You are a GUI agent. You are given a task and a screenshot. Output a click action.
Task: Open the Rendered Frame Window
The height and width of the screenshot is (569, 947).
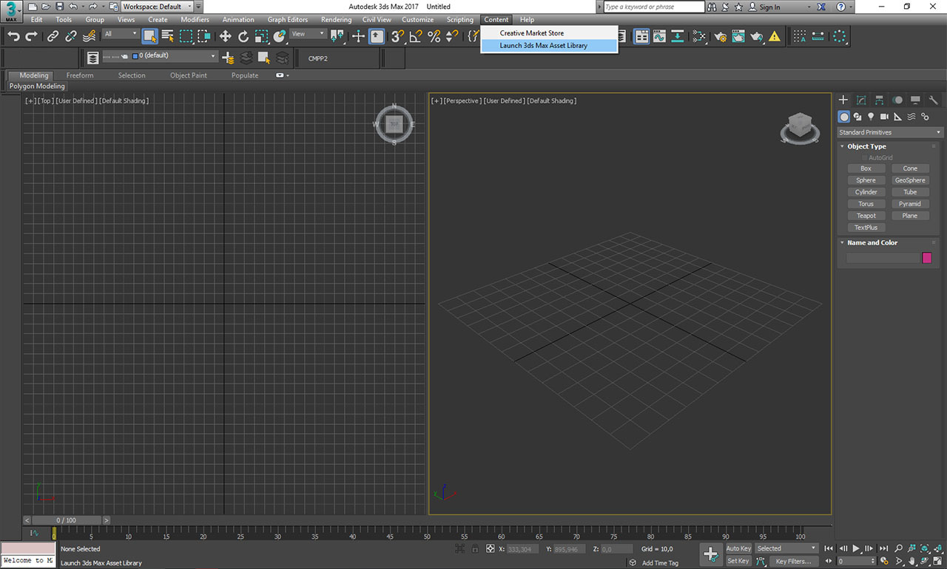738,36
